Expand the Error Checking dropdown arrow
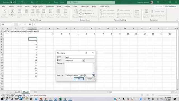The width and height of the screenshot is (179, 101). click(131, 14)
